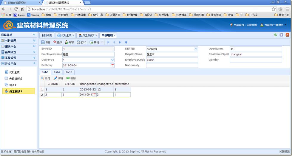Image resolution: width=292 pixels, height=156 pixels.
Task: Open the Birthday calendar picker
Action: tap(112, 65)
